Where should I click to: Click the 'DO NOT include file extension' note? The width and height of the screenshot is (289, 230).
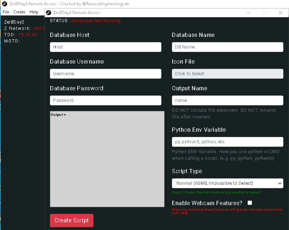(x=224, y=113)
